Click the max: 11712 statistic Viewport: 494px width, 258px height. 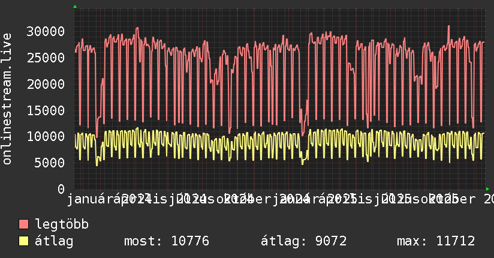436,242
